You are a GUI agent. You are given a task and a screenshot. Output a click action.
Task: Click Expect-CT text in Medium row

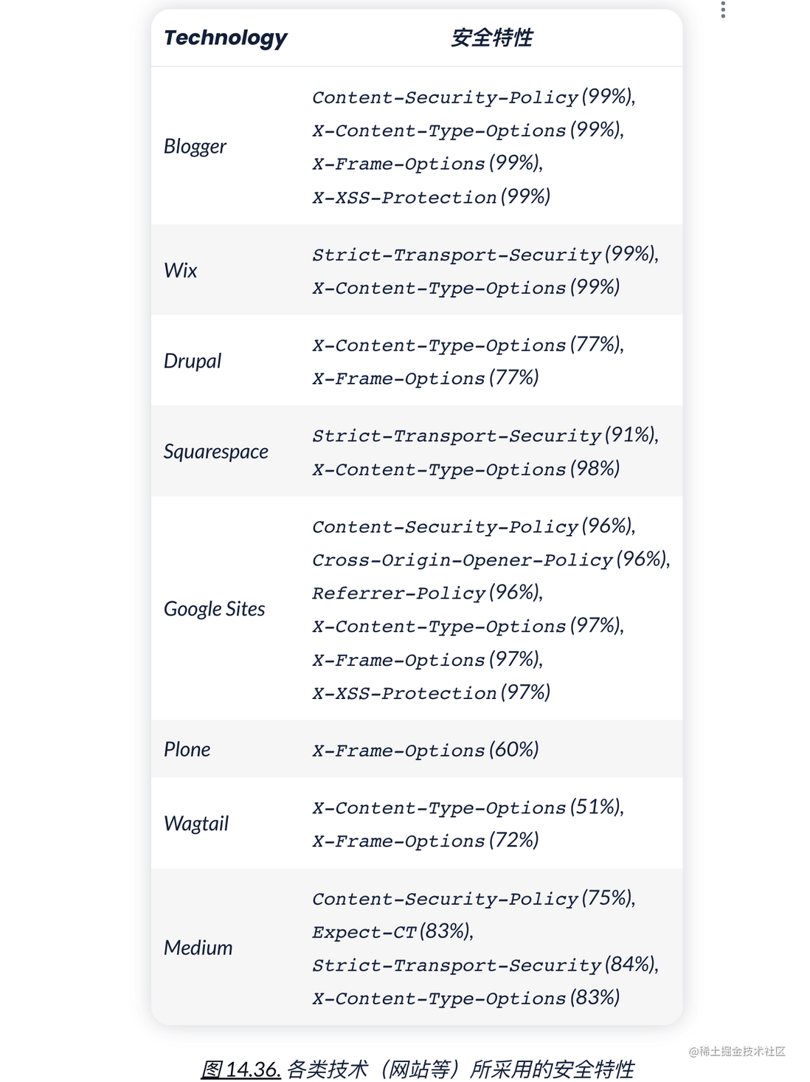(364, 932)
